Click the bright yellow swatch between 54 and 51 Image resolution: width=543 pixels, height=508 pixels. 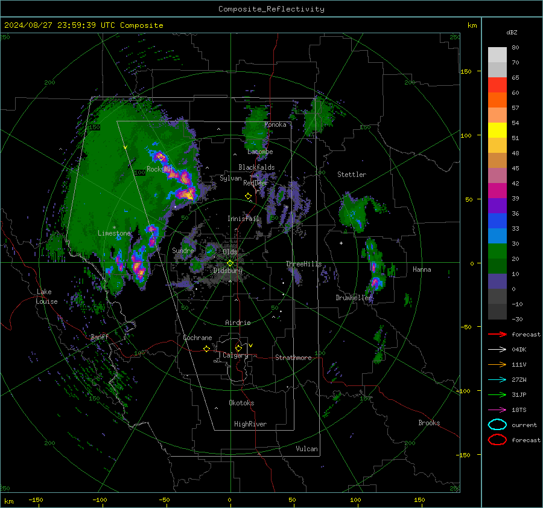point(497,130)
